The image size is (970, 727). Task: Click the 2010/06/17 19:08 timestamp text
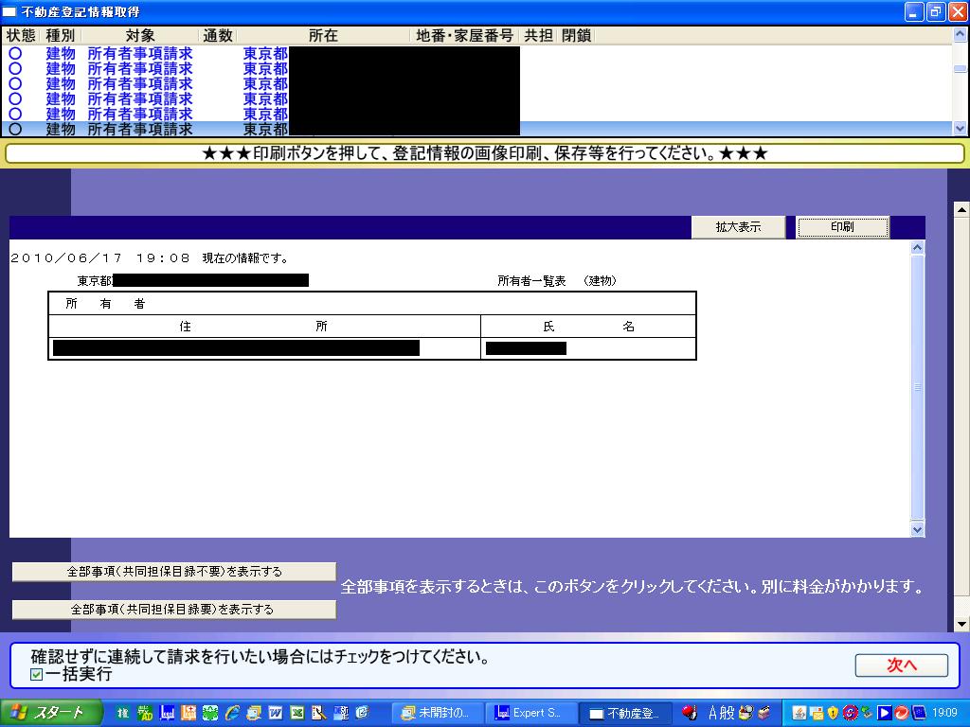99,257
